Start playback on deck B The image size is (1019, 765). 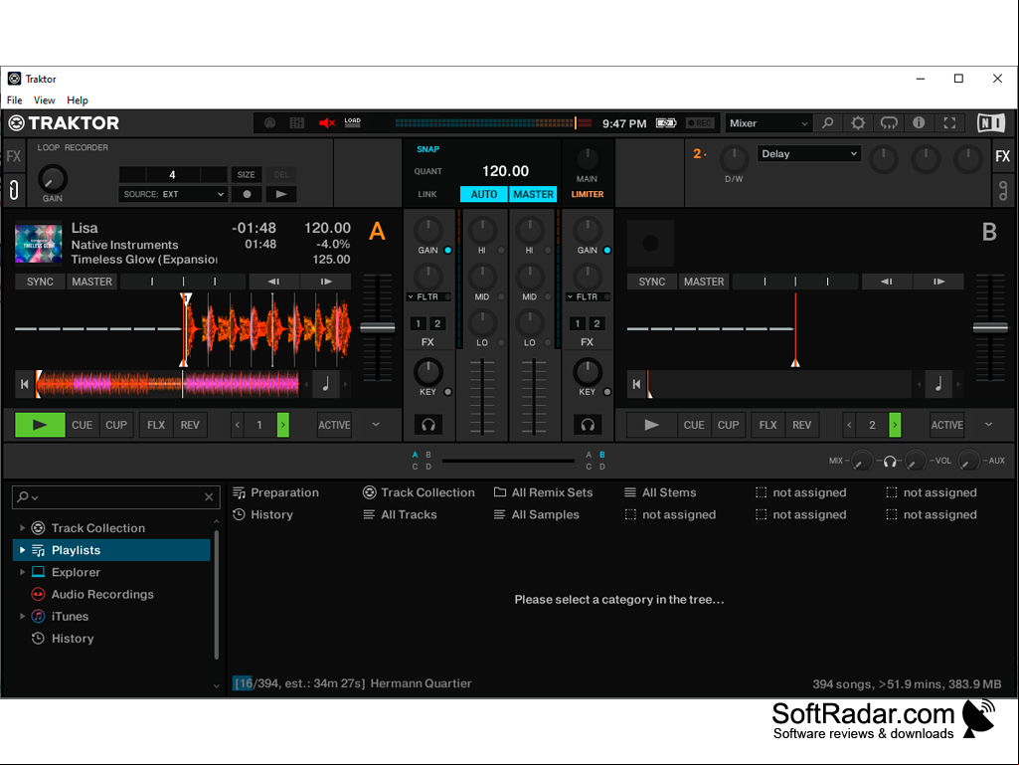651,425
